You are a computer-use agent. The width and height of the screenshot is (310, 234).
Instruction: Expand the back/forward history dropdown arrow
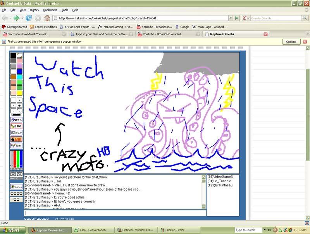pos(22,18)
